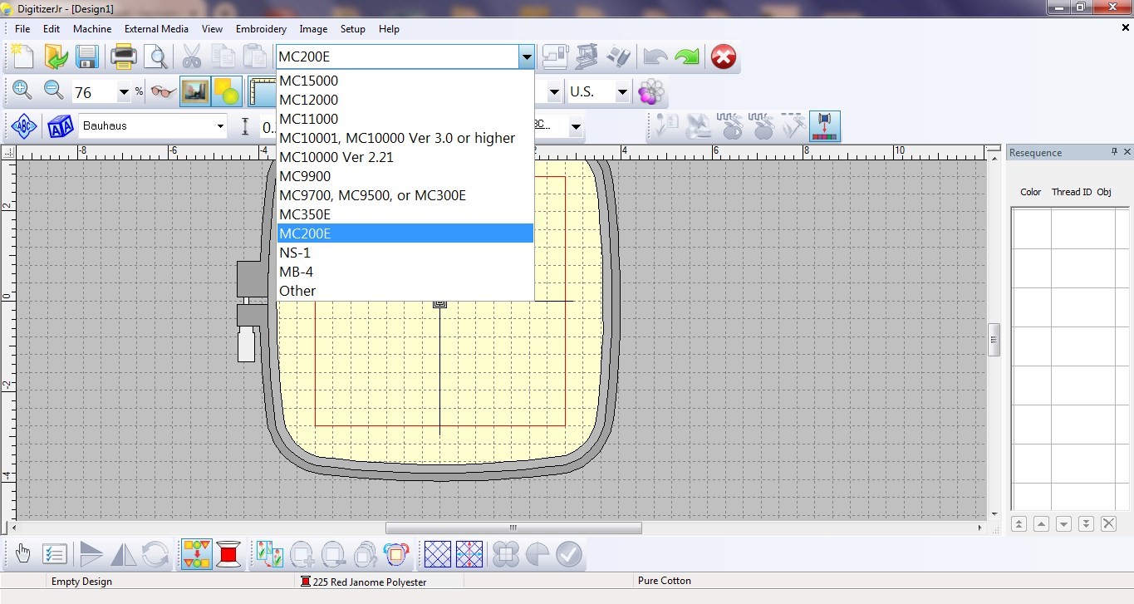Click the red thread spool icon
1134x604 pixels.
click(x=228, y=555)
